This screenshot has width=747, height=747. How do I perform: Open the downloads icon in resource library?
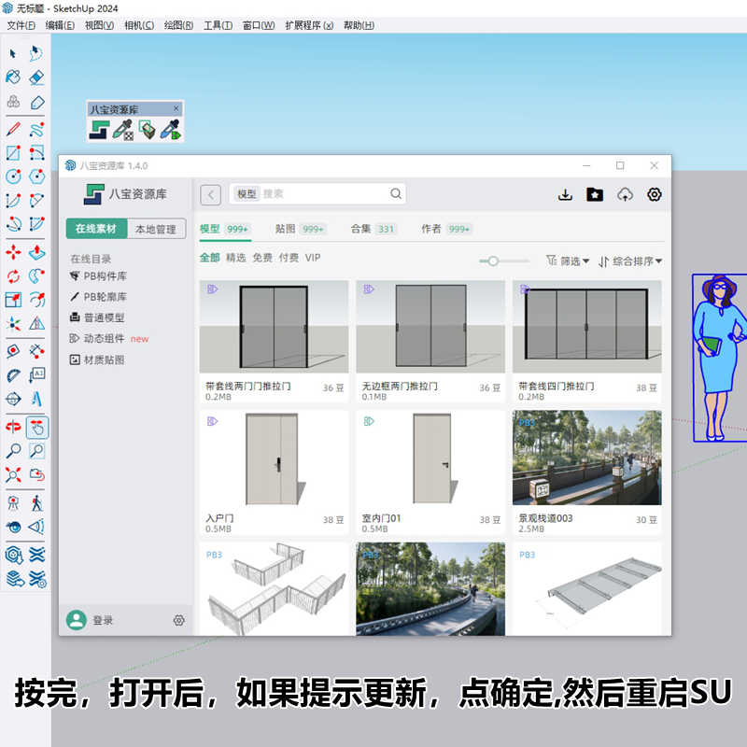coord(565,194)
